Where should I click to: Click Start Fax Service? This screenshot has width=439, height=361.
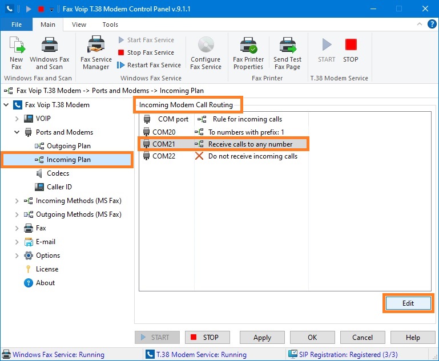tap(146, 40)
